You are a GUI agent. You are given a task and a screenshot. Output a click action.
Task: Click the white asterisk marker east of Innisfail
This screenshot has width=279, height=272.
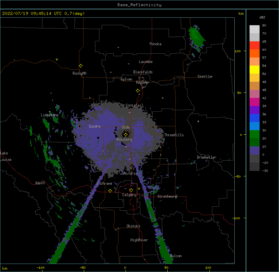[162, 98]
